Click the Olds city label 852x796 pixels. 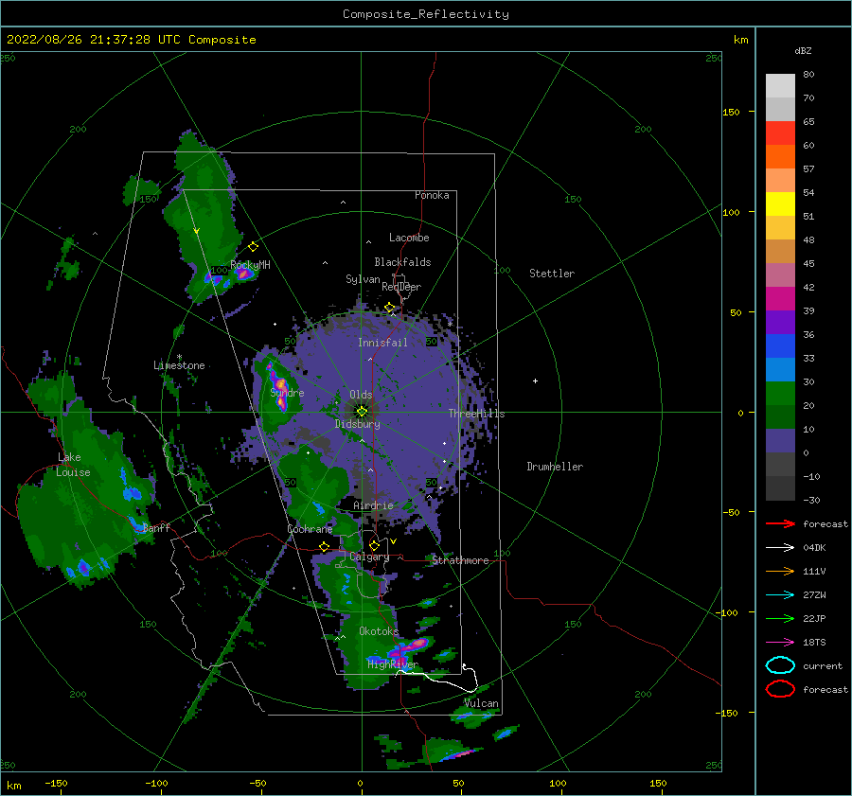361,395
